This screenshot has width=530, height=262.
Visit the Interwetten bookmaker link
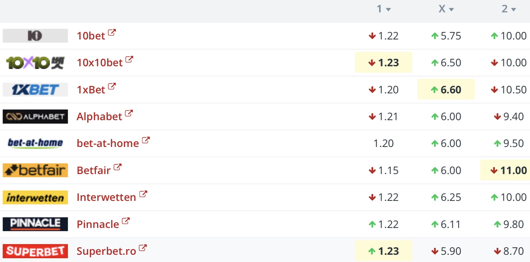pyautogui.click(x=106, y=197)
